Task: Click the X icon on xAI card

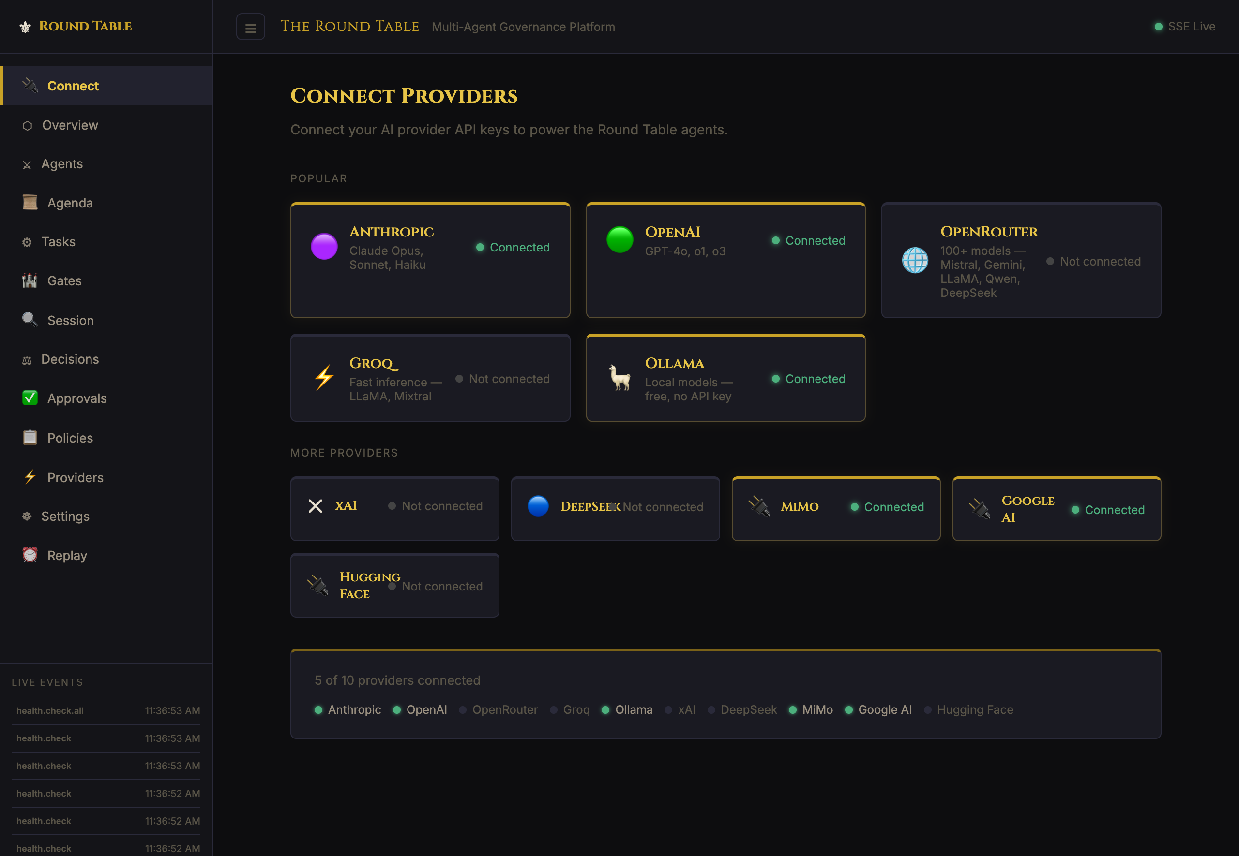Action: 316,506
